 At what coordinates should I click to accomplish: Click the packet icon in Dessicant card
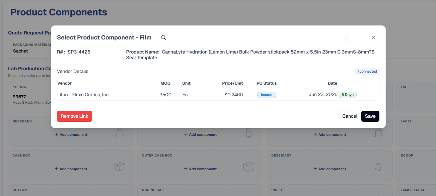point(378,167)
